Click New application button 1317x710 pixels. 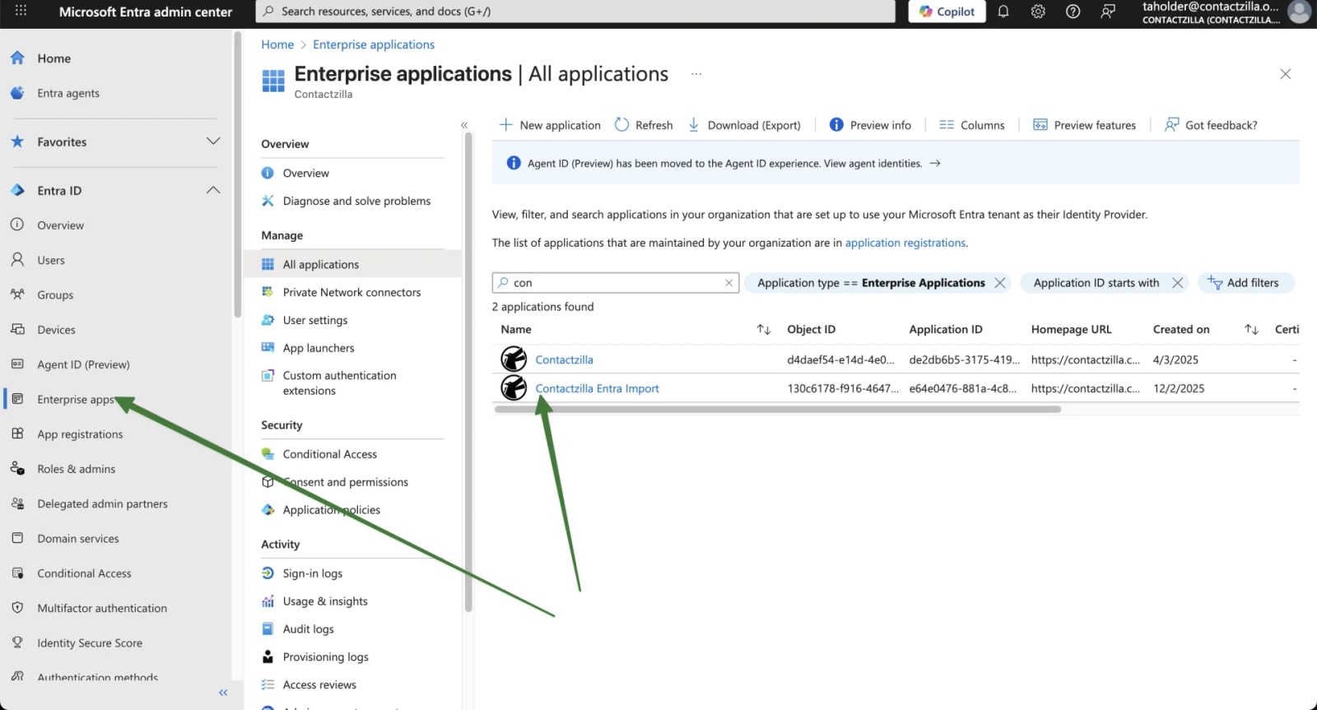point(550,125)
